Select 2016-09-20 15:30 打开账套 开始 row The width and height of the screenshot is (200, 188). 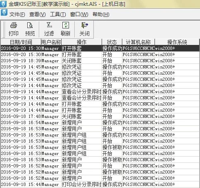pos(100,54)
